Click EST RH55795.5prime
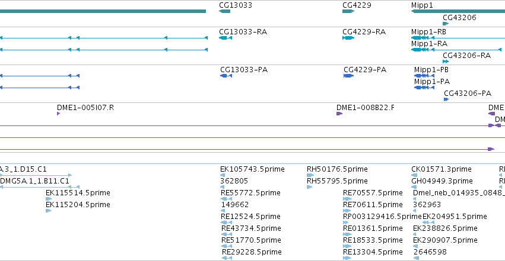The height and width of the screenshot is (261, 505). [x=337, y=181]
